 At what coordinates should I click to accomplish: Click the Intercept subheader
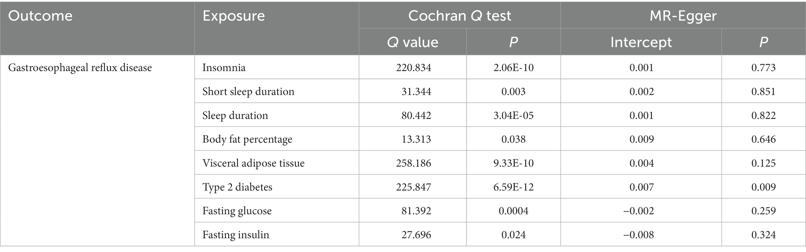point(641,42)
